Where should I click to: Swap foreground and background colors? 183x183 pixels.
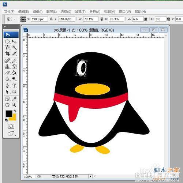pos(15,111)
